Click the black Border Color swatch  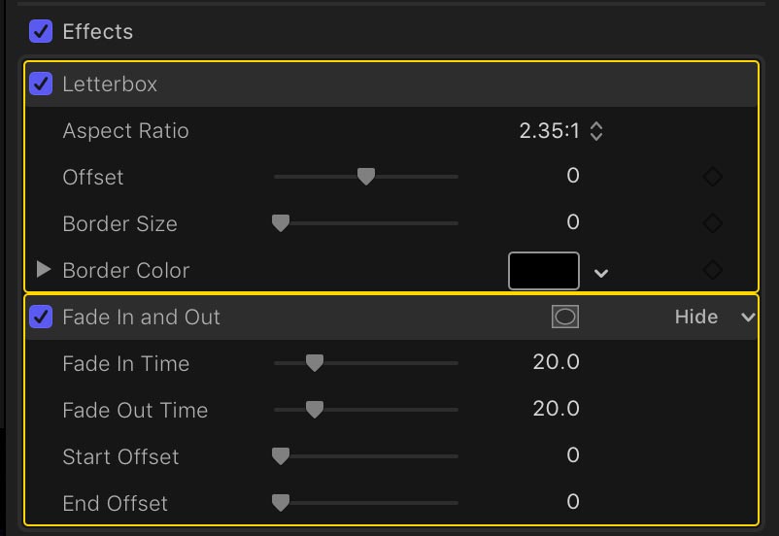[x=544, y=271]
